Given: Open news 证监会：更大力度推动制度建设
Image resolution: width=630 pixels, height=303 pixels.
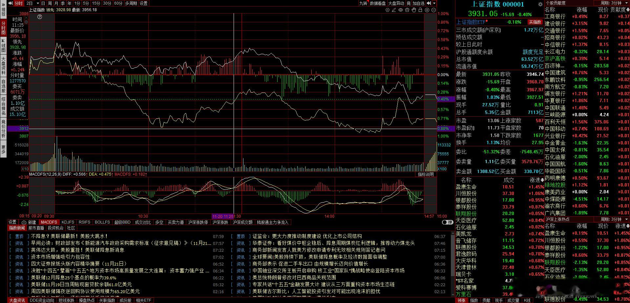Looking at the screenshot, I should (307, 236).
